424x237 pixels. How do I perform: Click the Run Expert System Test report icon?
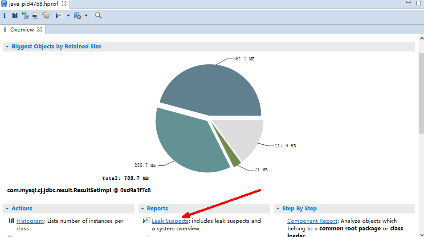point(60,16)
